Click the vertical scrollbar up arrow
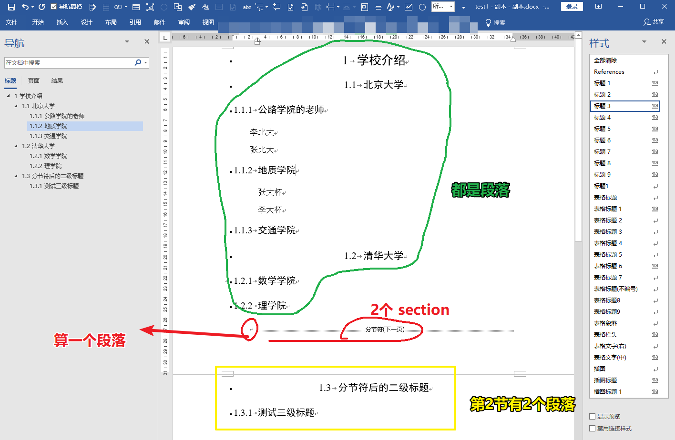675x440 pixels. pos(578,35)
